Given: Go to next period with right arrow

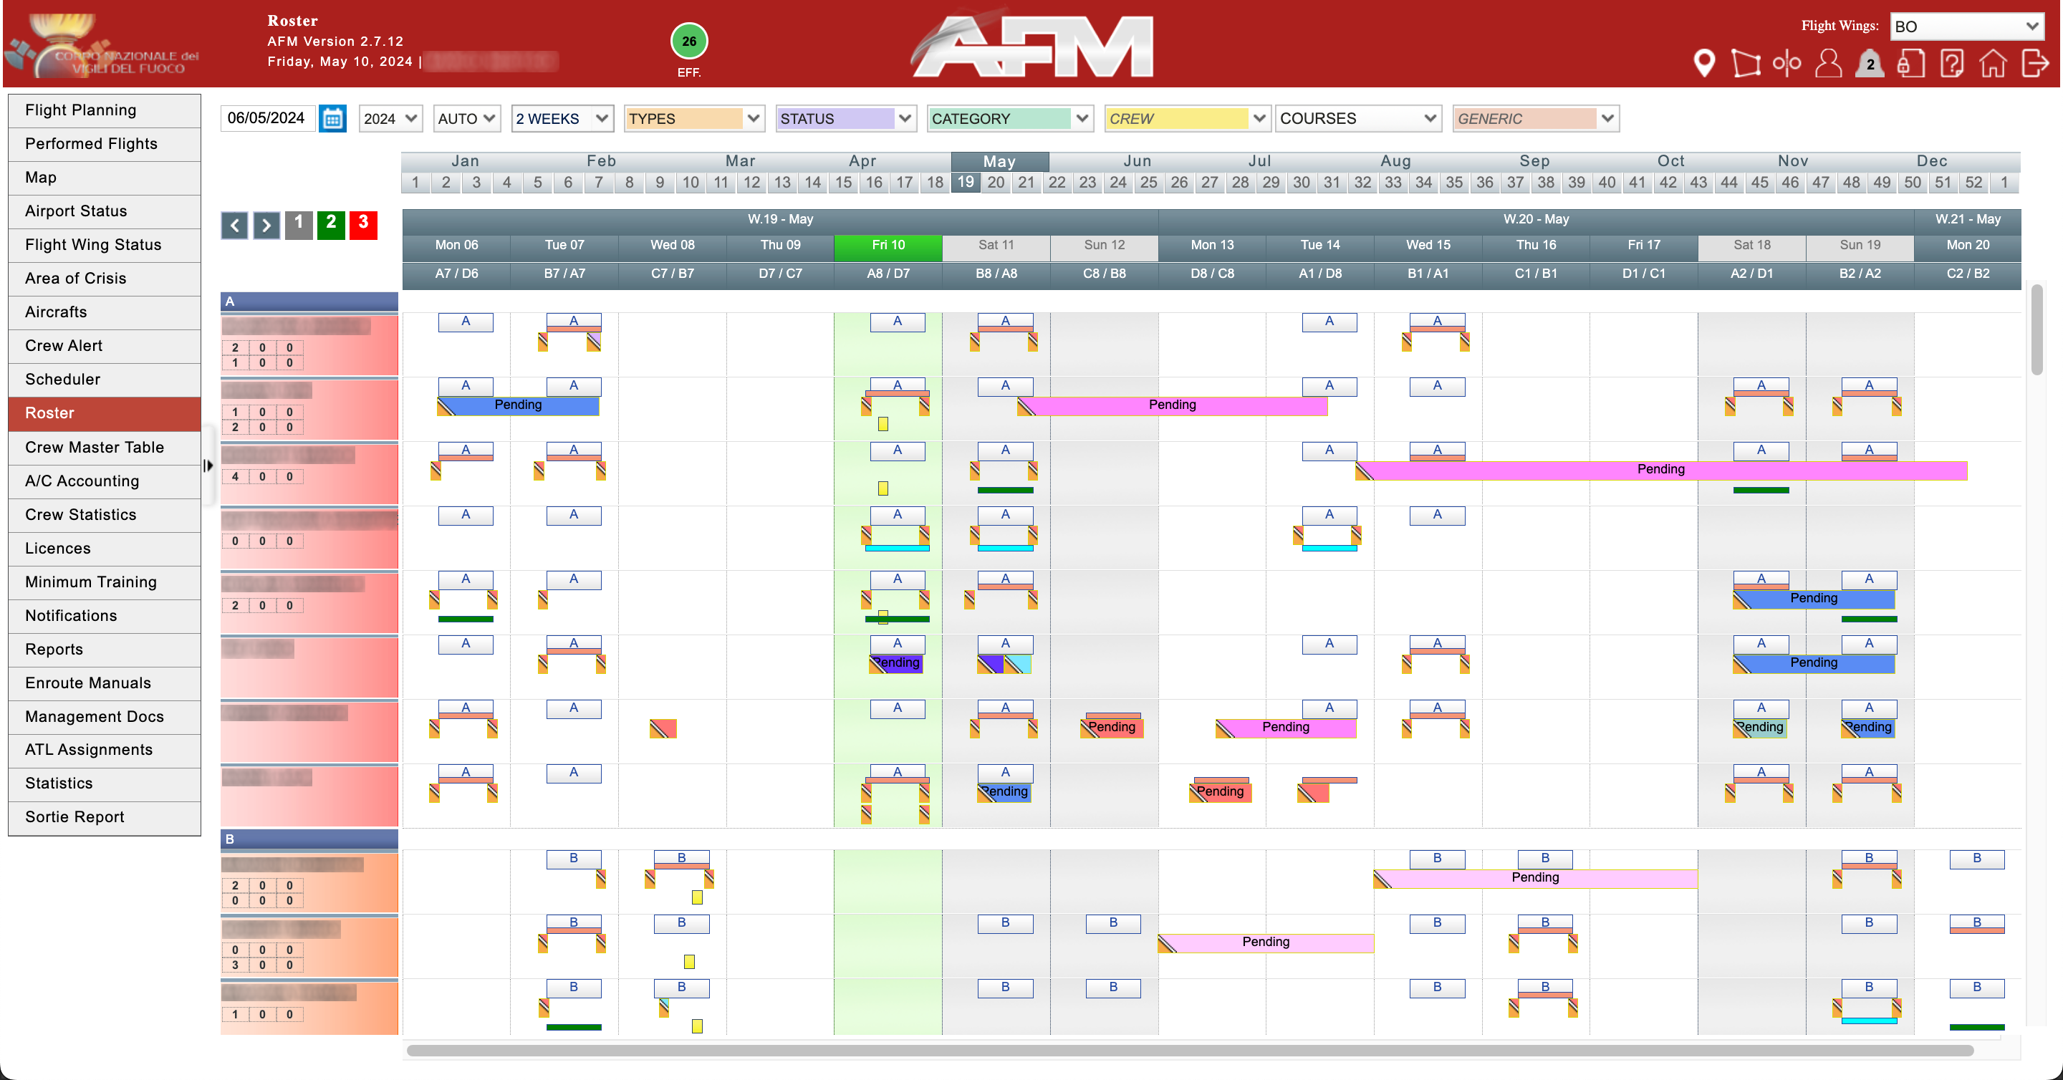Looking at the screenshot, I should tap(266, 225).
